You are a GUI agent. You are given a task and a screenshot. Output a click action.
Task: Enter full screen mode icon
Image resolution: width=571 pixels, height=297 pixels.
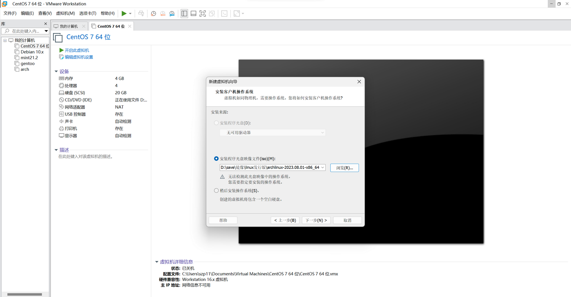(x=203, y=13)
